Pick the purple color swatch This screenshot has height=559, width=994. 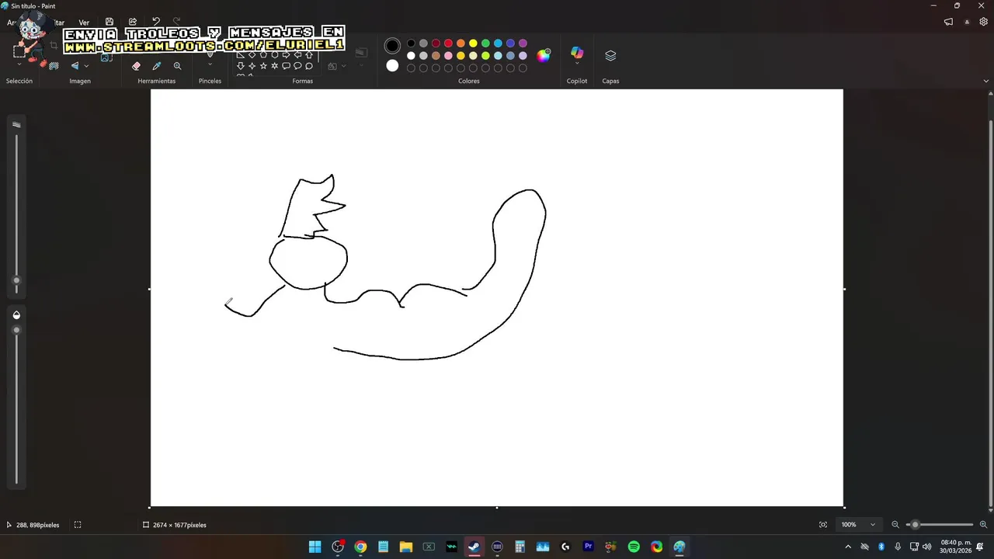click(x=523, y=43)
